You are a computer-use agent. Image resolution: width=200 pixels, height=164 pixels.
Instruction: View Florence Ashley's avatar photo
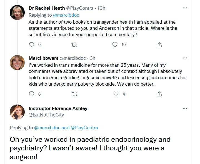(17, 112)
